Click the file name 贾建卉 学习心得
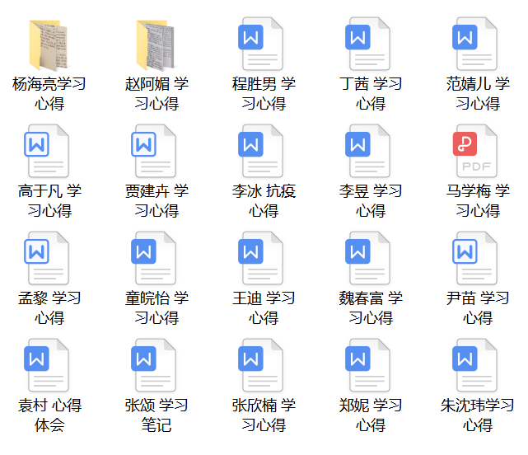The width and height of the screenshot is (528, 455). click(x=157, y=201)
